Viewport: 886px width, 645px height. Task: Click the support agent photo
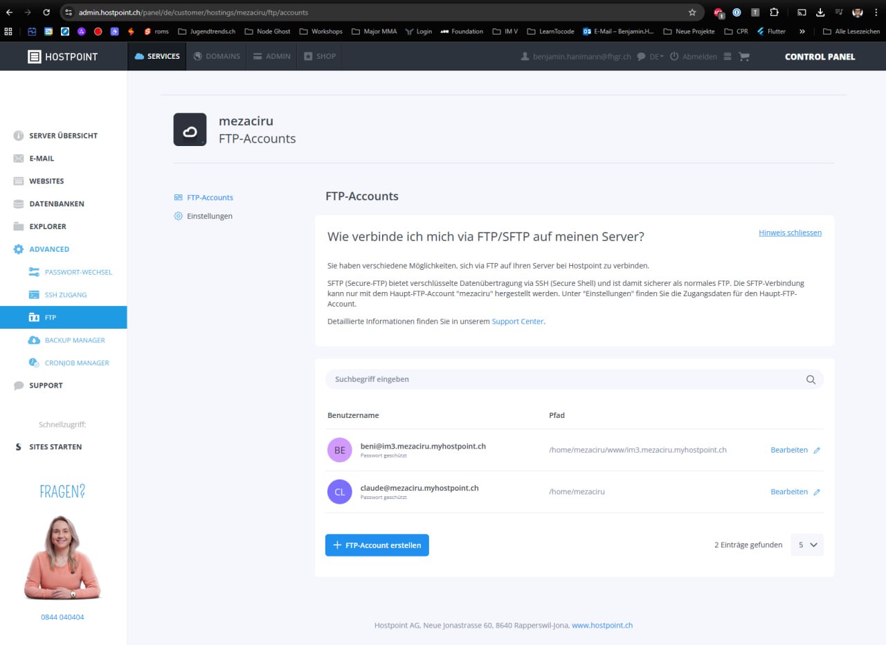[x=62, y=557]
